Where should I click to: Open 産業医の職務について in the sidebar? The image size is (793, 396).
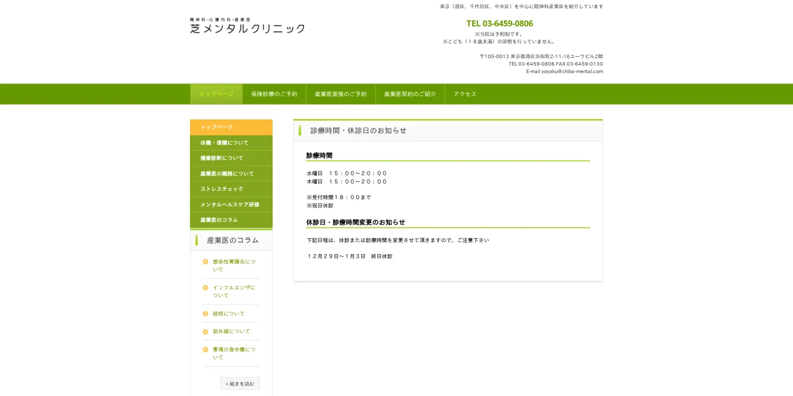(x=231, y=174)
